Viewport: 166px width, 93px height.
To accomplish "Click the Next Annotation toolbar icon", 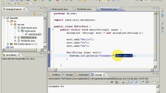I will click(x=4, y=4).
